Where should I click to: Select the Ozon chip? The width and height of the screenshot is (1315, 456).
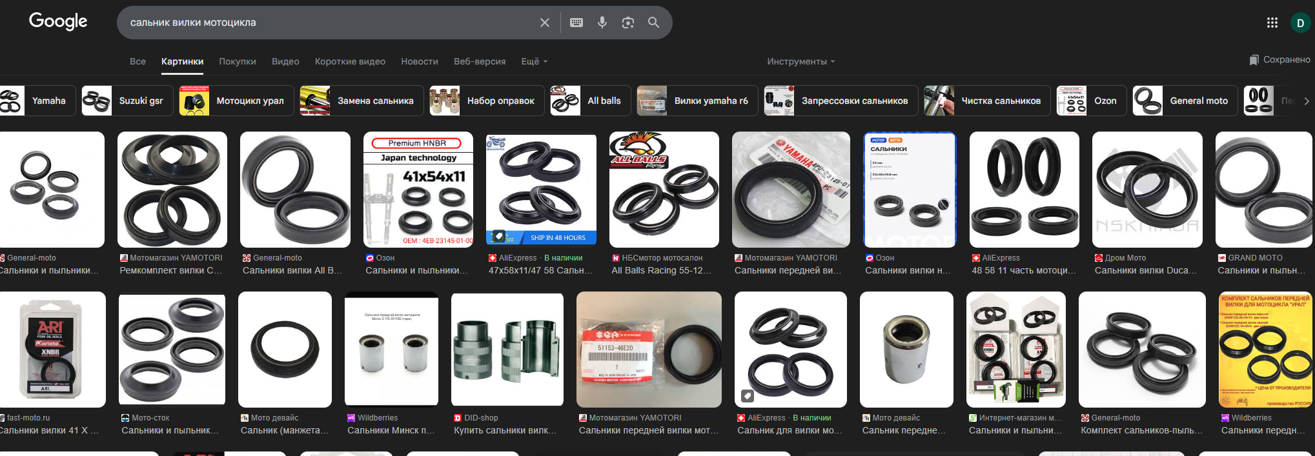click(1091, 101)
